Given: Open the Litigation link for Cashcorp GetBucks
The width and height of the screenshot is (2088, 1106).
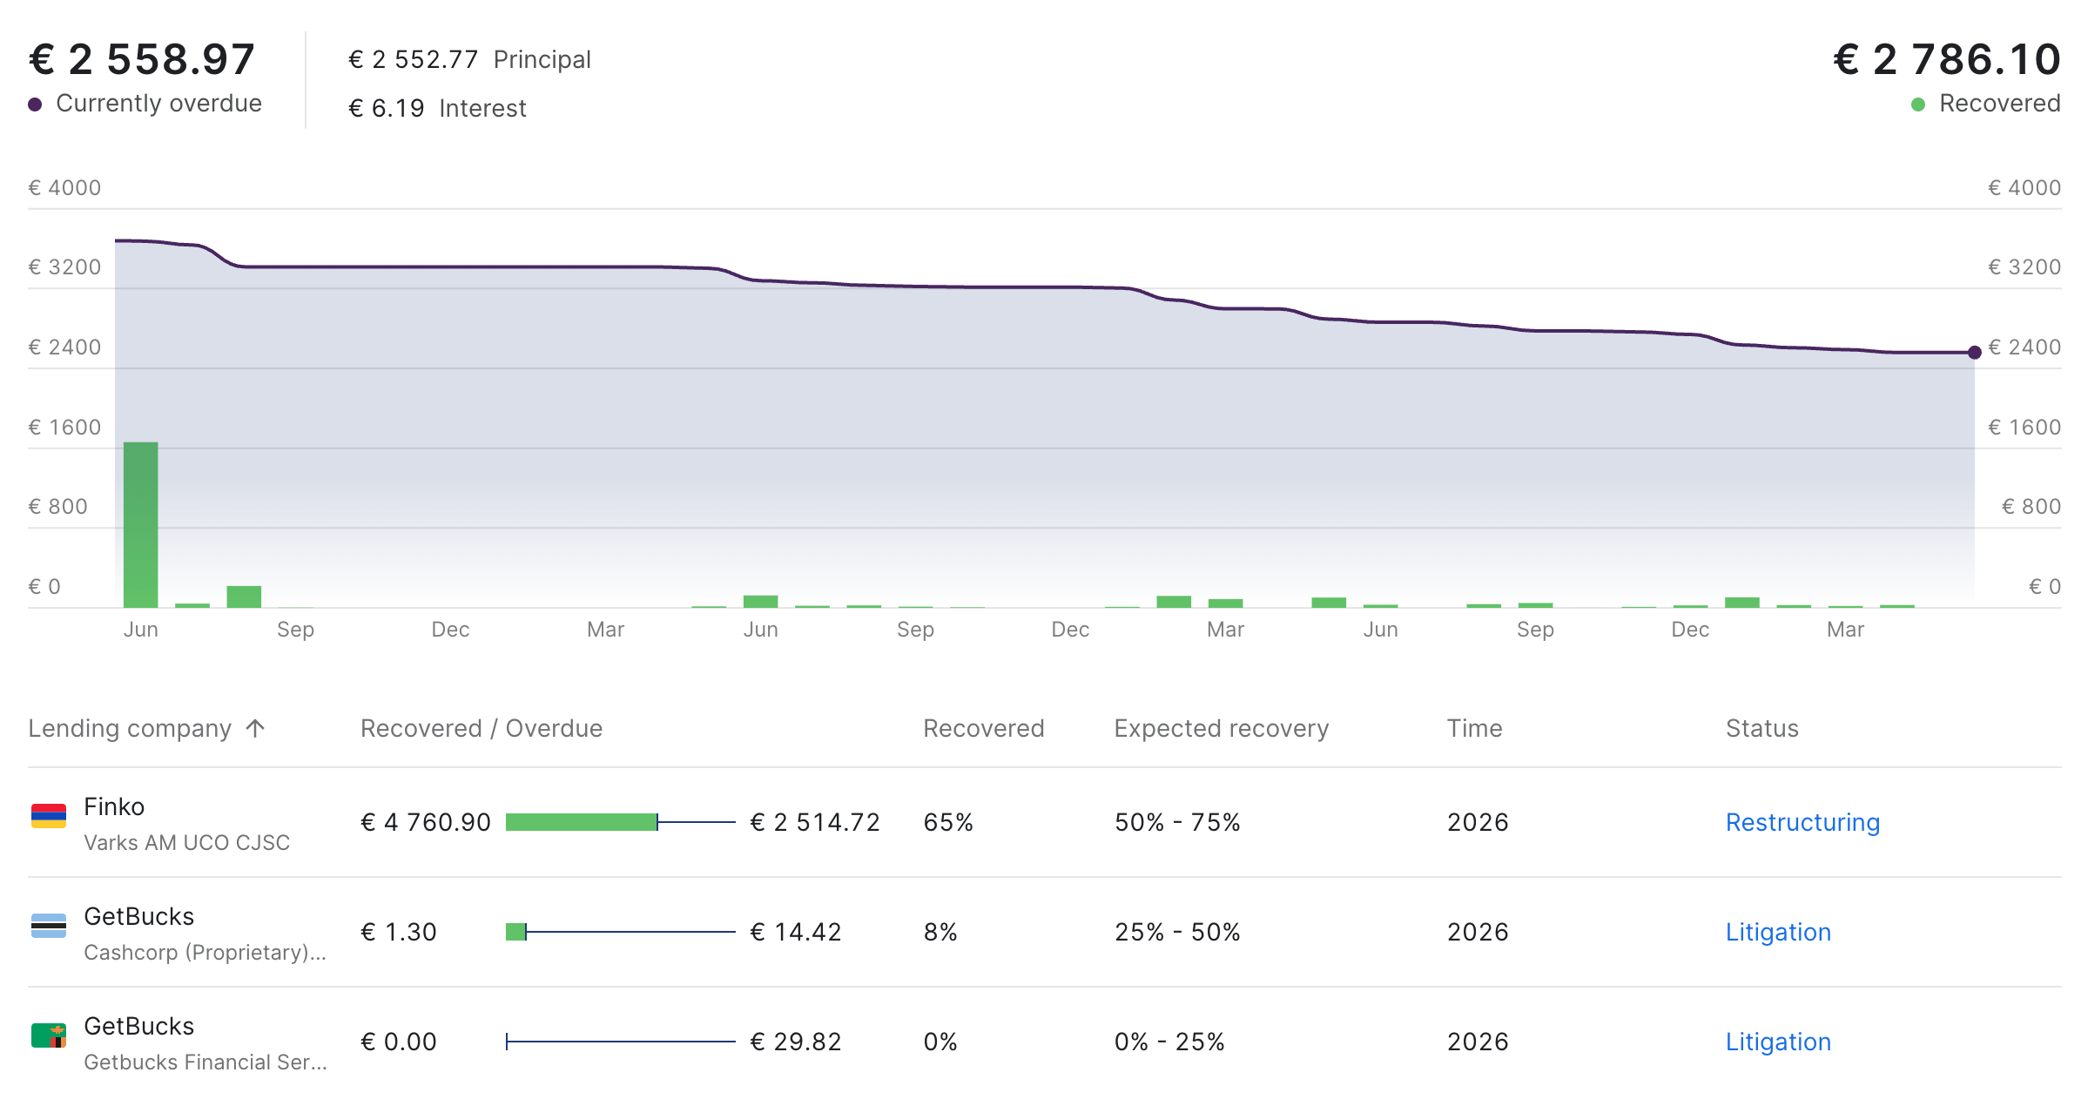Looking at the screenshot, I should [x=1777, y=932].
